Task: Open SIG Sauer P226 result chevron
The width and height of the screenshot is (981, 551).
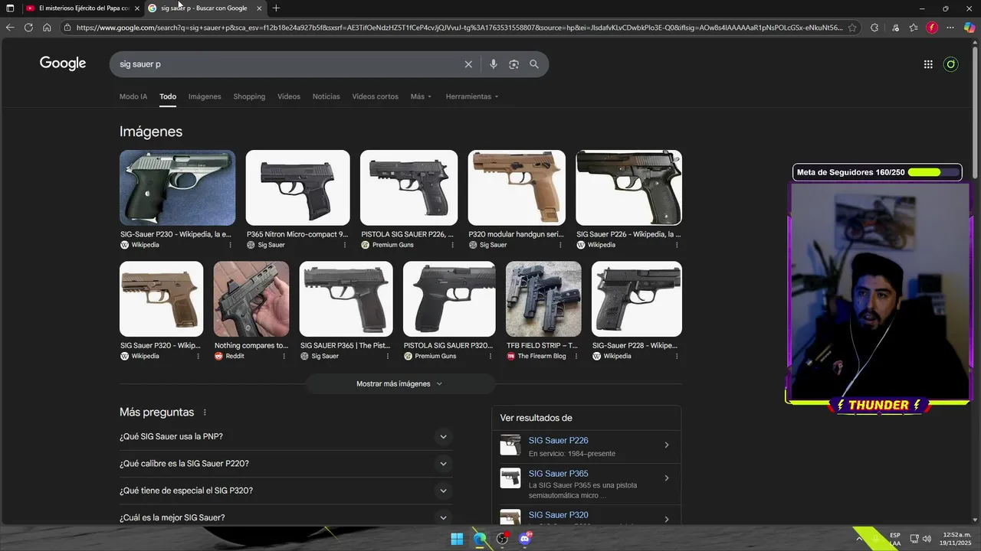Action: point(666,445)
